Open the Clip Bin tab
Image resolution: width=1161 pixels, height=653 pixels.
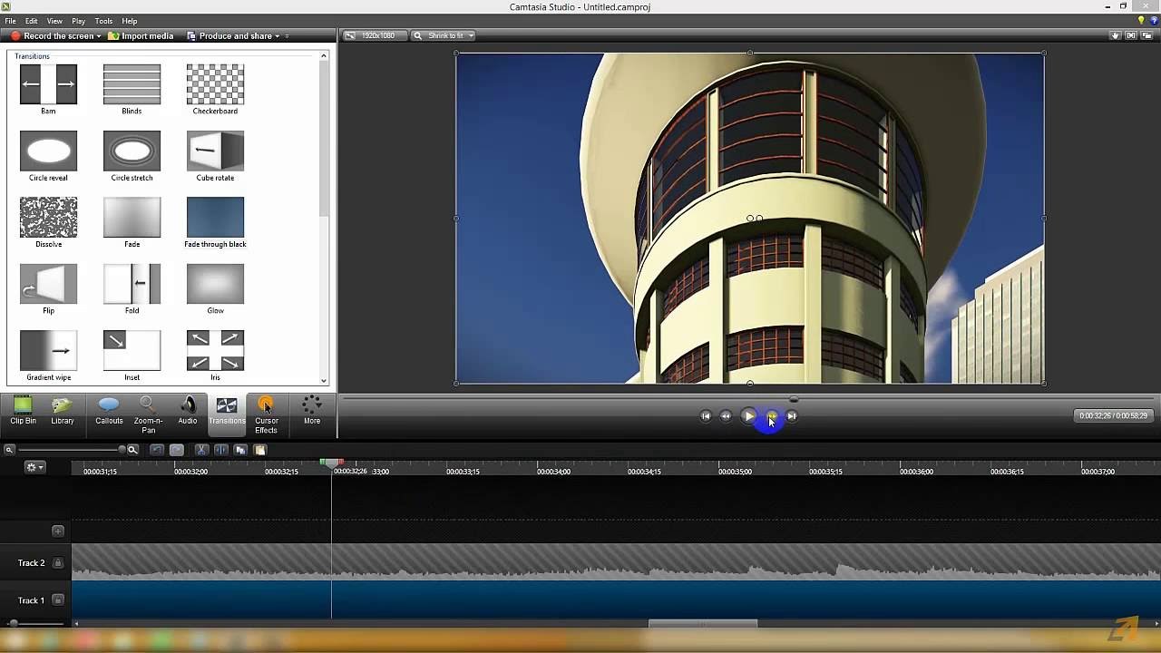[x=24, y=411]
